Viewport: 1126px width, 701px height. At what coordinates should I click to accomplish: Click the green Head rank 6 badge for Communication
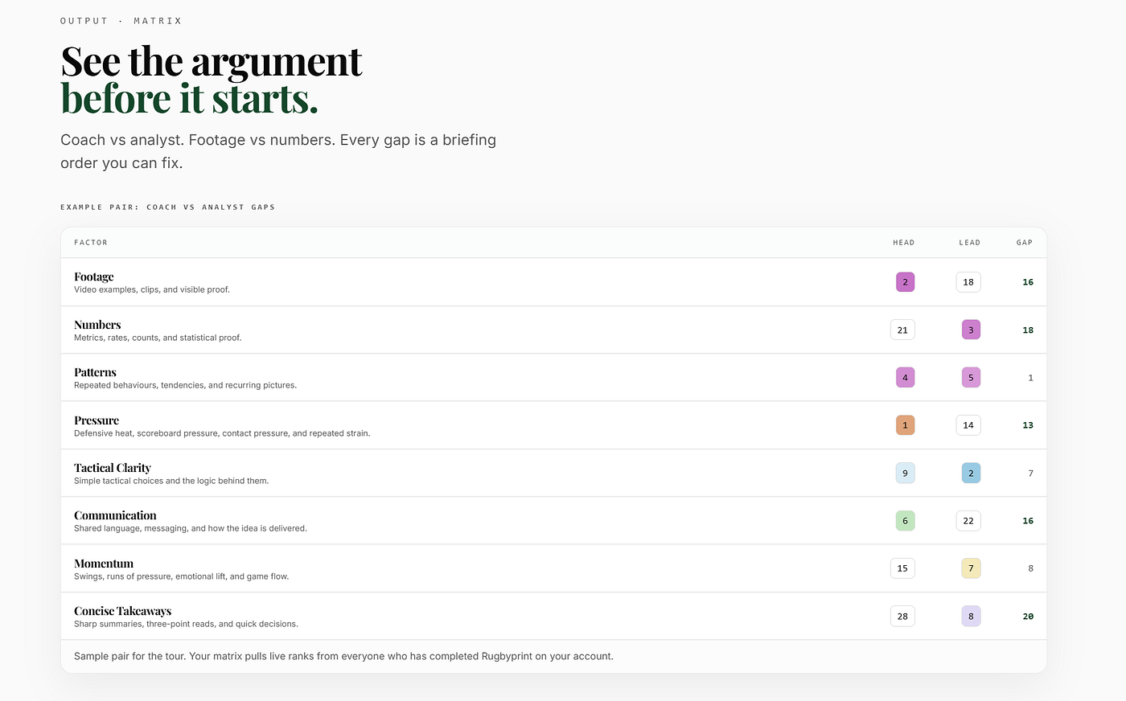(905, 521)
